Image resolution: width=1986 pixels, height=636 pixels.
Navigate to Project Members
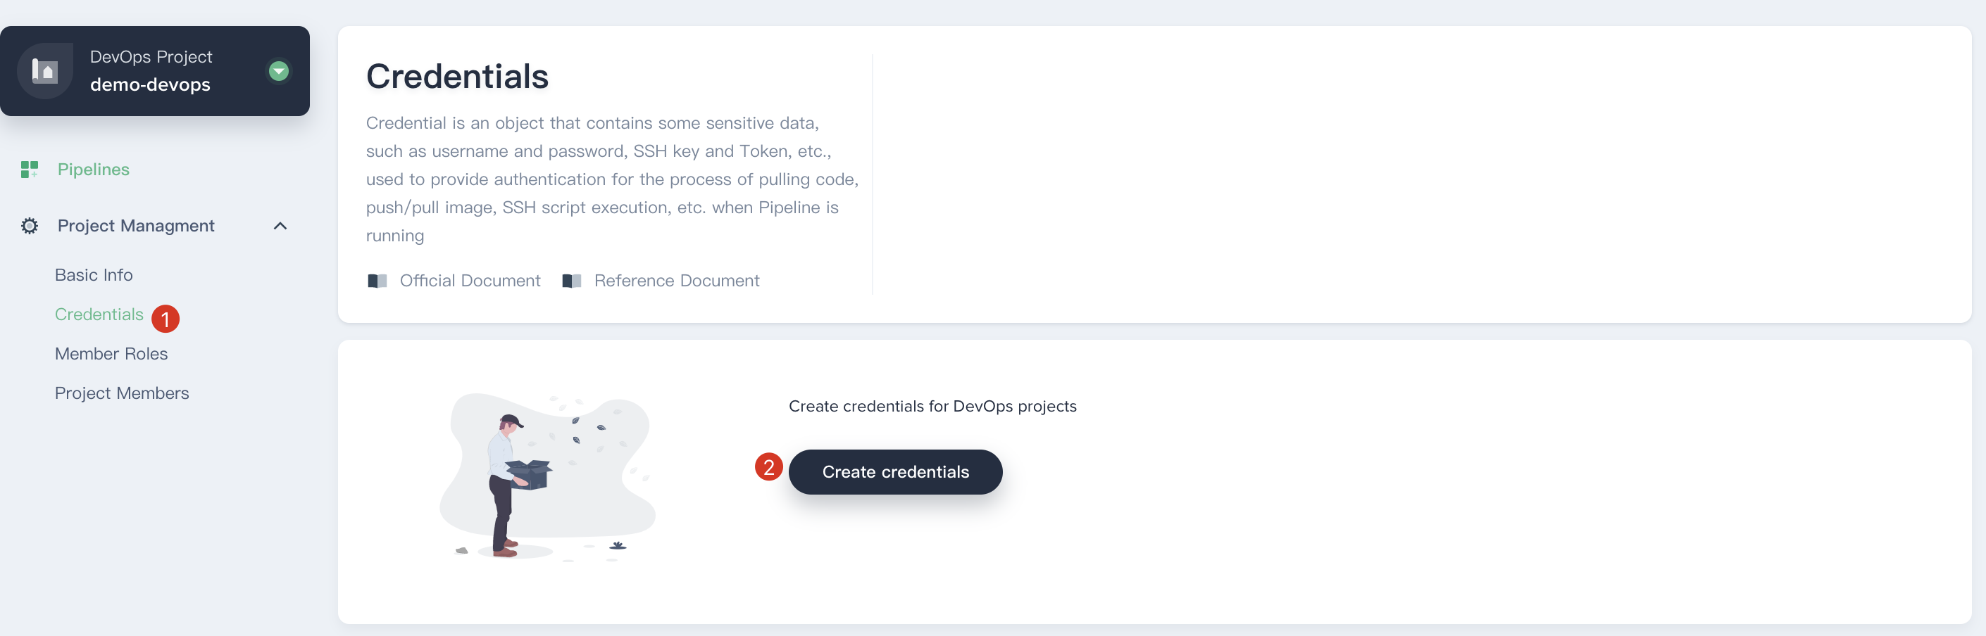pos(122,393)
